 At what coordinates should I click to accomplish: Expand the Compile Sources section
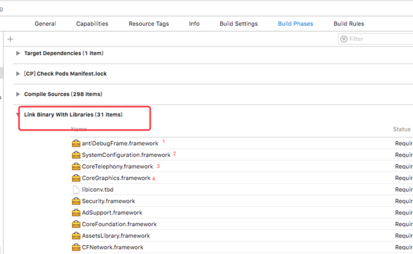(18, 94)
